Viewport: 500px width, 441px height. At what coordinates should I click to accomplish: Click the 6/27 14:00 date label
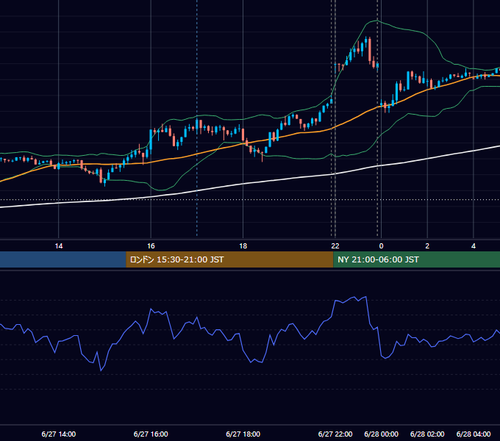pyautogui.click(x=59, y=434)
